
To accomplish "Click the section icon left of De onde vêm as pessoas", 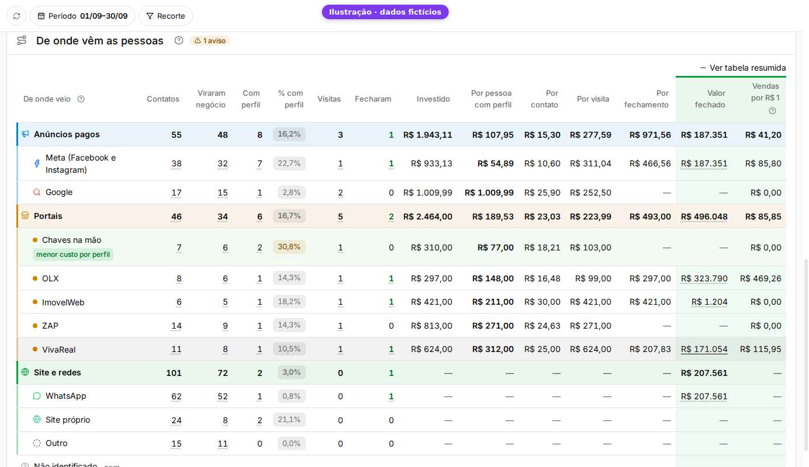I will [x=22, y=40].
